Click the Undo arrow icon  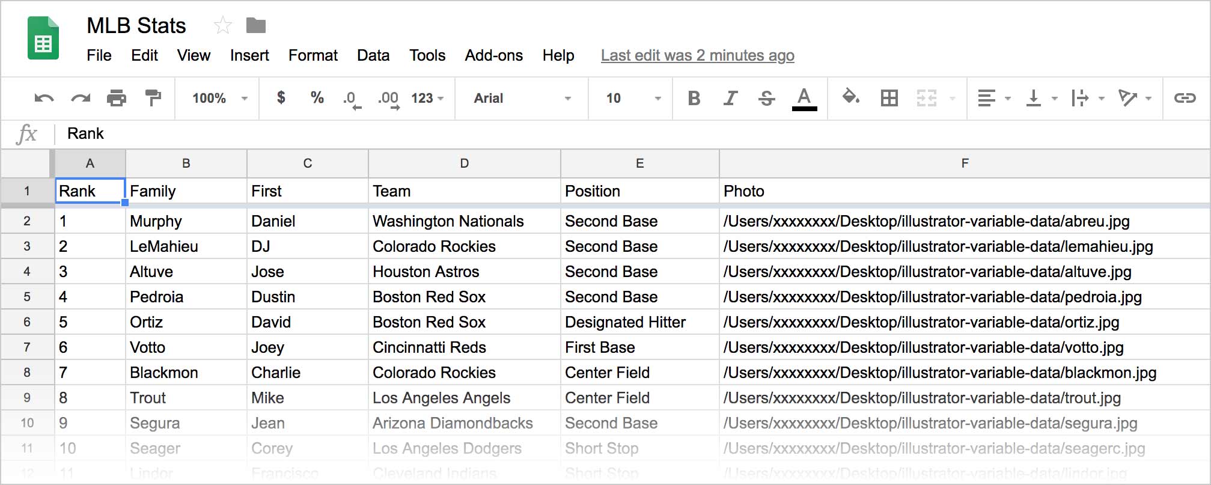[44, 98]
